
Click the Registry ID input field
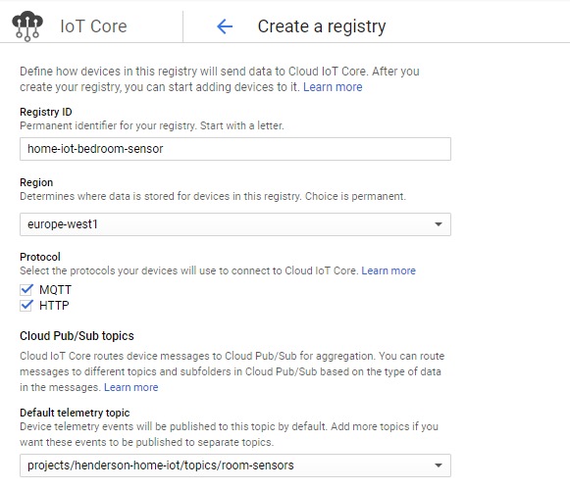pos(235,149)
